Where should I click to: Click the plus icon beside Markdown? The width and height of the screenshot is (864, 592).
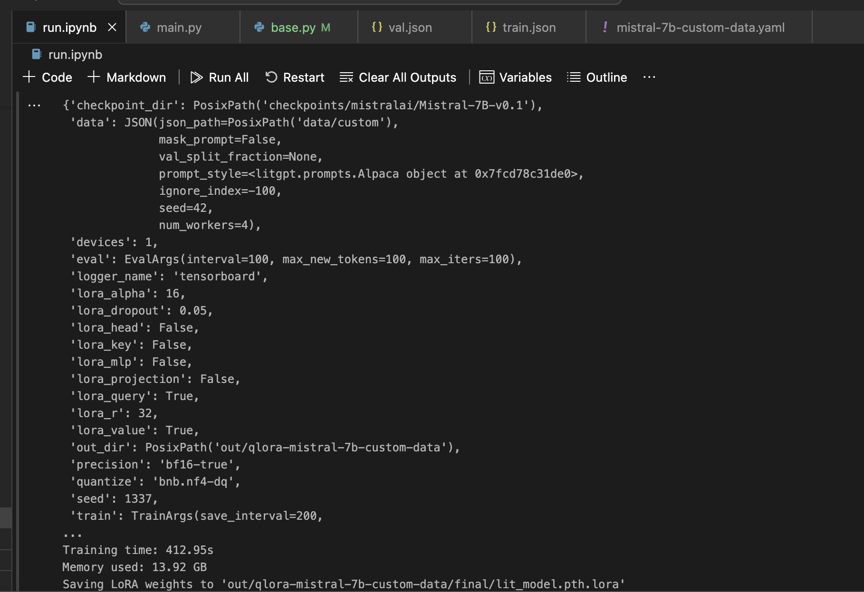(94, 77)
